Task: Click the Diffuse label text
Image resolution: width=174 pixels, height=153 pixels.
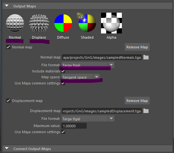Action: tap(63, 37)
